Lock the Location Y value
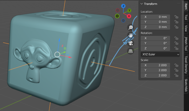Image resolution: width=189 pixels, height=111 pixels. (x=176, y=22)
